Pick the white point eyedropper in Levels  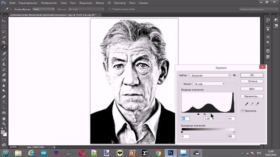pos(257,104)
